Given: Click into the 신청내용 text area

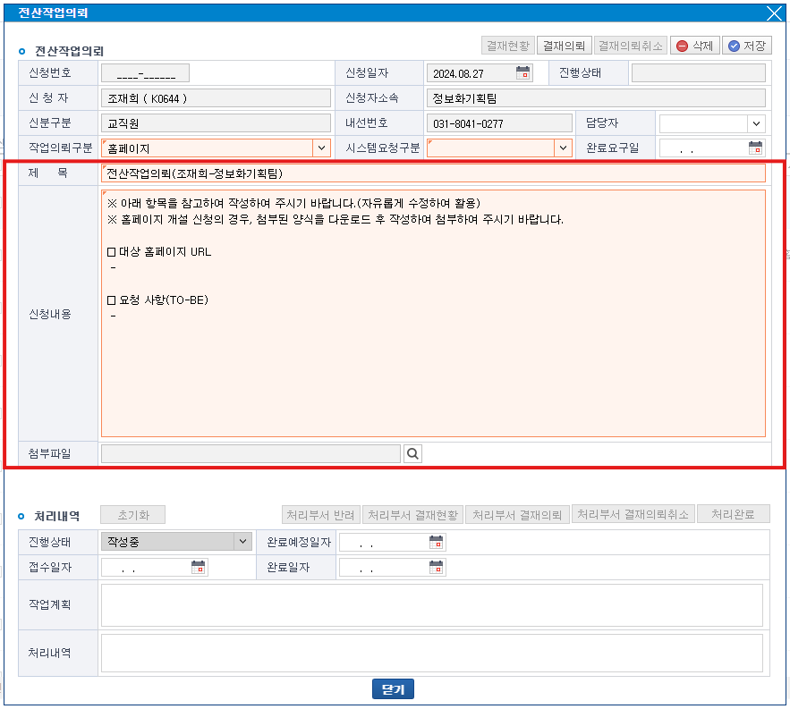Looking at the screenshot, I should coord(433,358).
